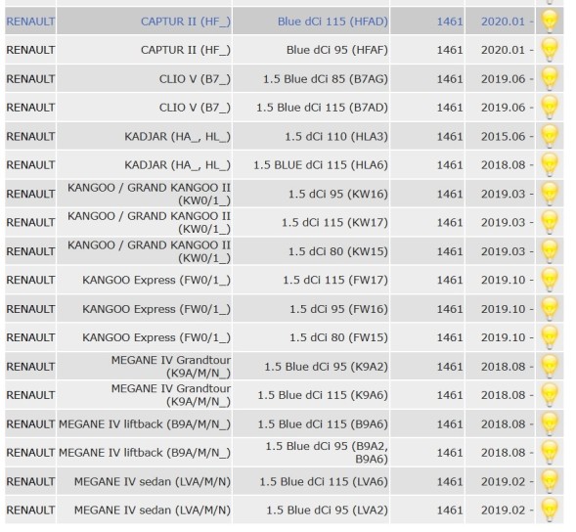Select the MEGANE IV sedan 1.5 Blue dCi 115 (LVA6) row
The width and height of the screenshot is (576, 532).
click(284, 481)
